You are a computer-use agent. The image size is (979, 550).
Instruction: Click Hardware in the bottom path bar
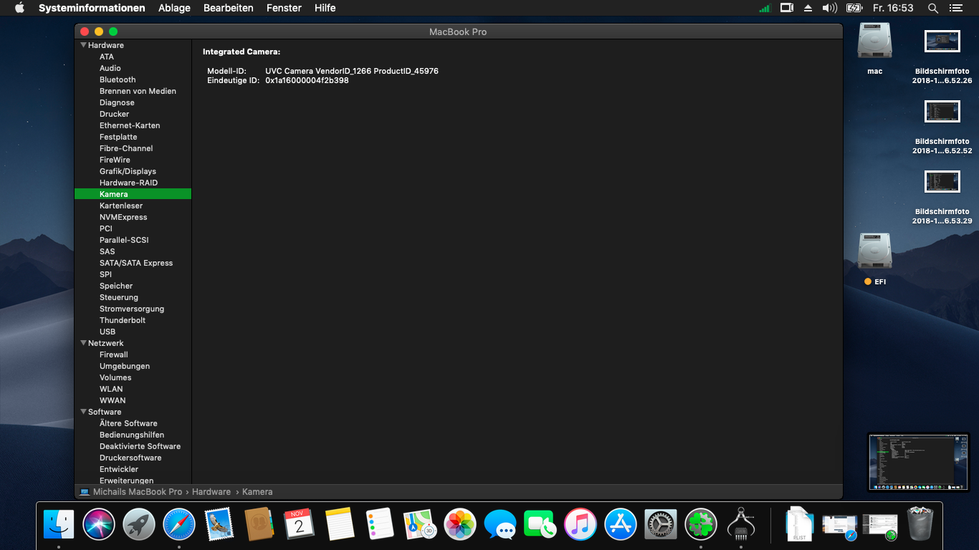pyautogui.click(x=211, y=492)
